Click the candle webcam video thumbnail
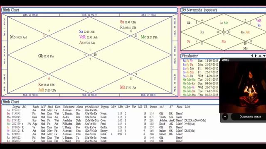The height and width of the screenshot is (149, 266). 243,87
